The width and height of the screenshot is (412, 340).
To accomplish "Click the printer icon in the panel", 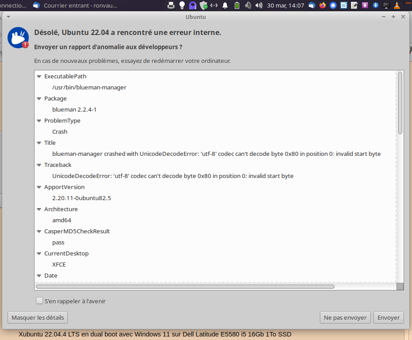I will pyautogui.click(x=171, y=5).
